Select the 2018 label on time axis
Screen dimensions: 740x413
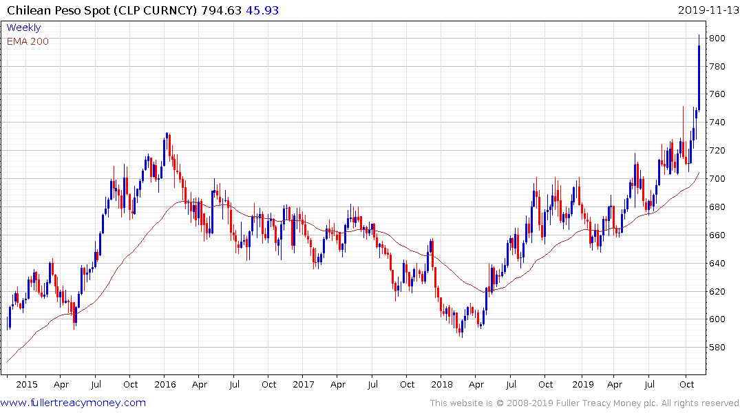443,384
